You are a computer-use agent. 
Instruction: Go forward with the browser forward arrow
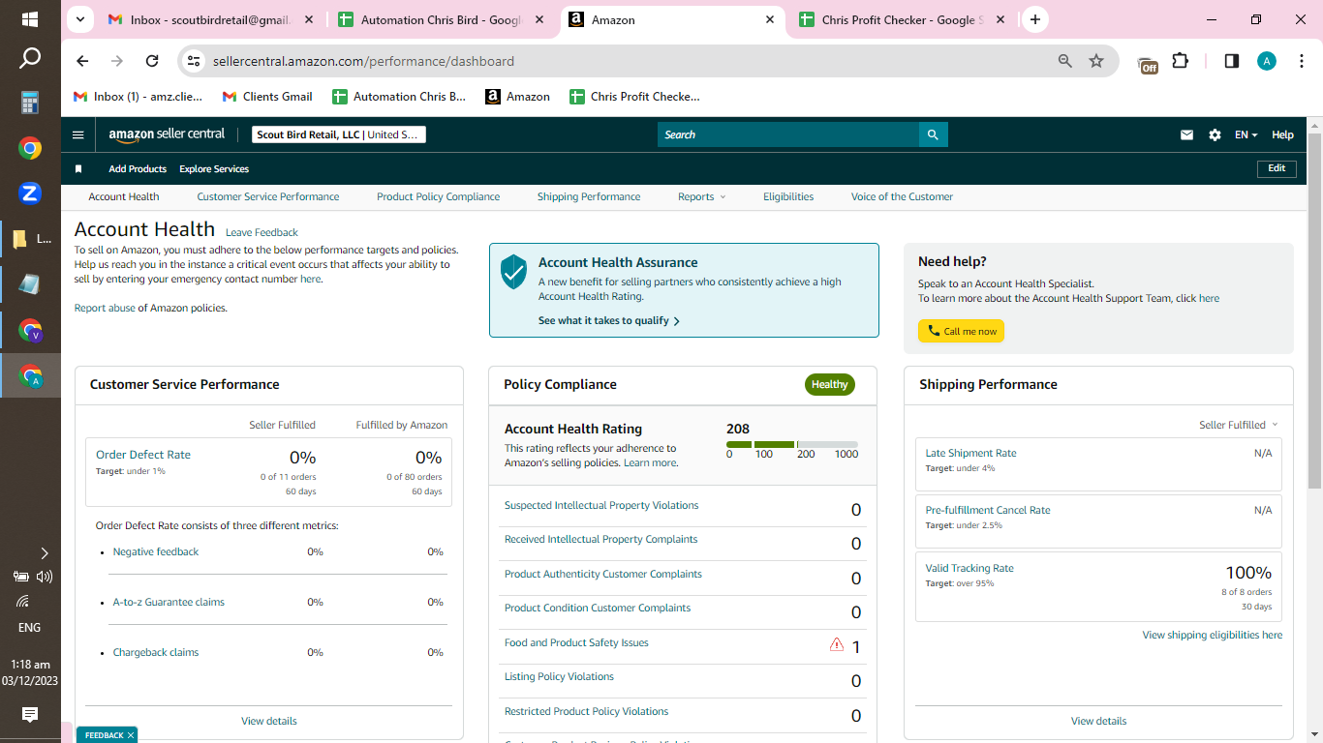point(117,61)
